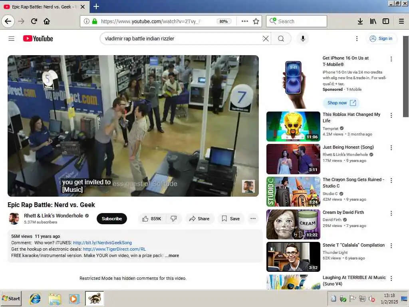Click the 80% zoom level indicator

(x=224, y=22)
